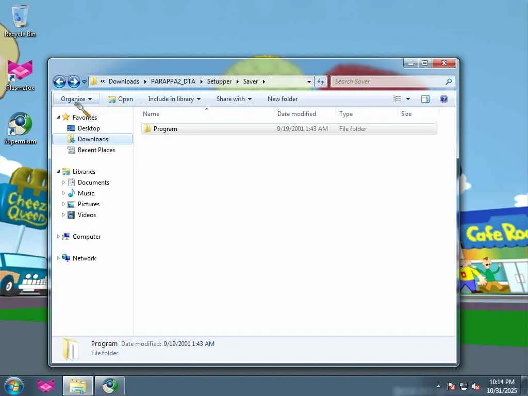Collapse the Libraries group

58,171
